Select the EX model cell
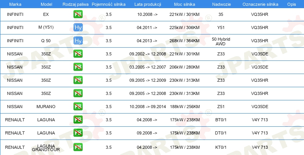 (46, 14)
